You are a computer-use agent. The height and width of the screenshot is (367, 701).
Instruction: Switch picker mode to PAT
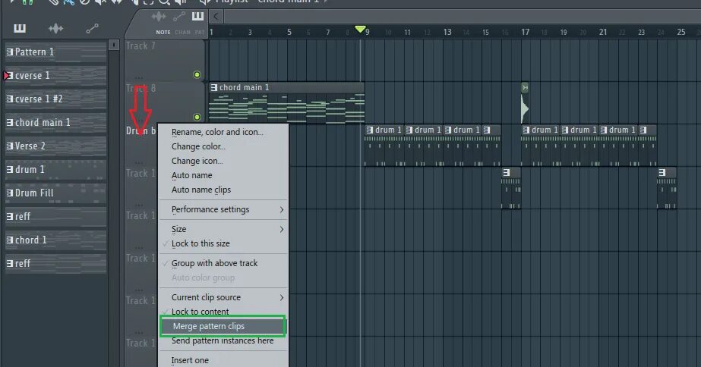coord(200,32)
